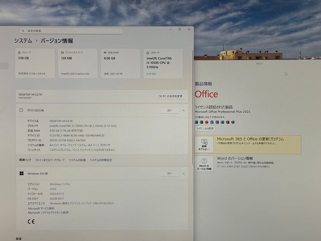Click the Word version 2304 build text
The width and height of the screenshot is (321, 241).
[x=243, y=166]
